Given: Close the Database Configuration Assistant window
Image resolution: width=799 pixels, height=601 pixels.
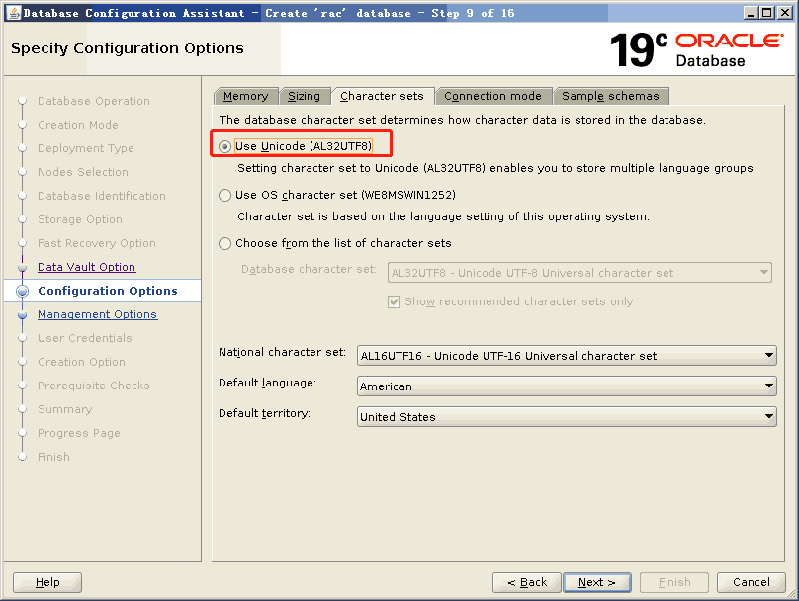Looking at the screenshot, I should [785, 13].
